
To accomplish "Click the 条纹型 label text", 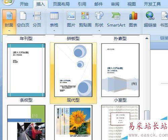I will tap(26, 100).
